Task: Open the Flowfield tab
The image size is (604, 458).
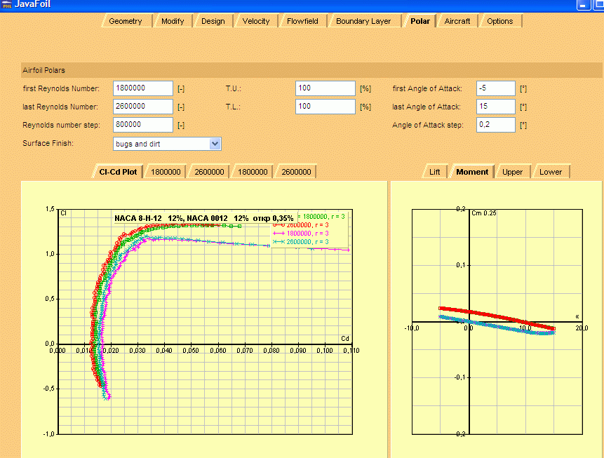Action: (302, 21)
